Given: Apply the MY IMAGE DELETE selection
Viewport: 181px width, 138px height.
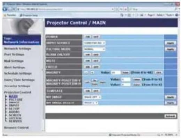Looking at the screenshot, I should pyautogui.click(x=170, y=103).
